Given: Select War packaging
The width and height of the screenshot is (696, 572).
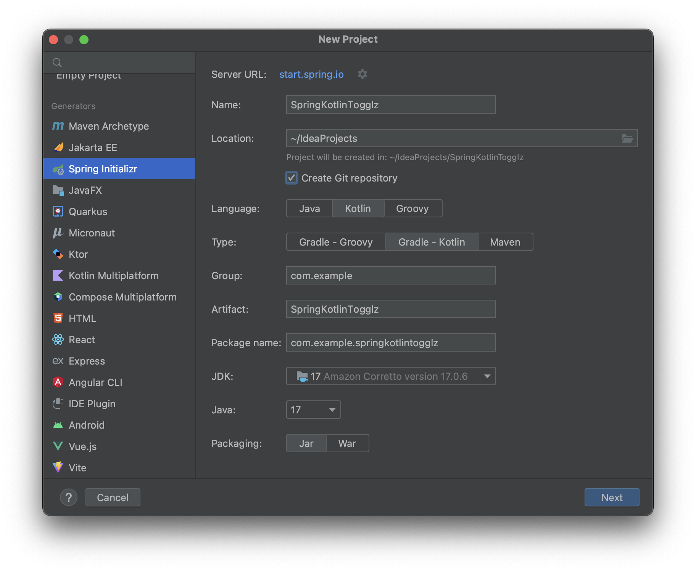Looking at the screenshot, I should 347,443.
